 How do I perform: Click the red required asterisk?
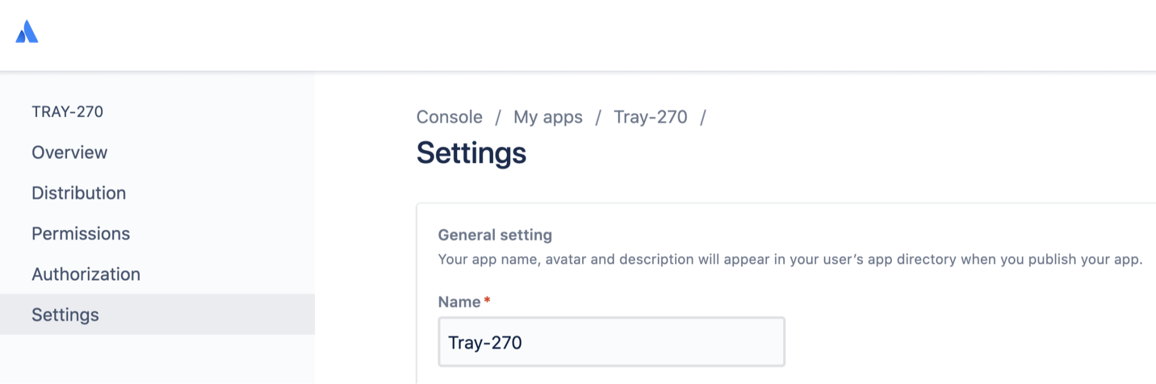(487, 300)
